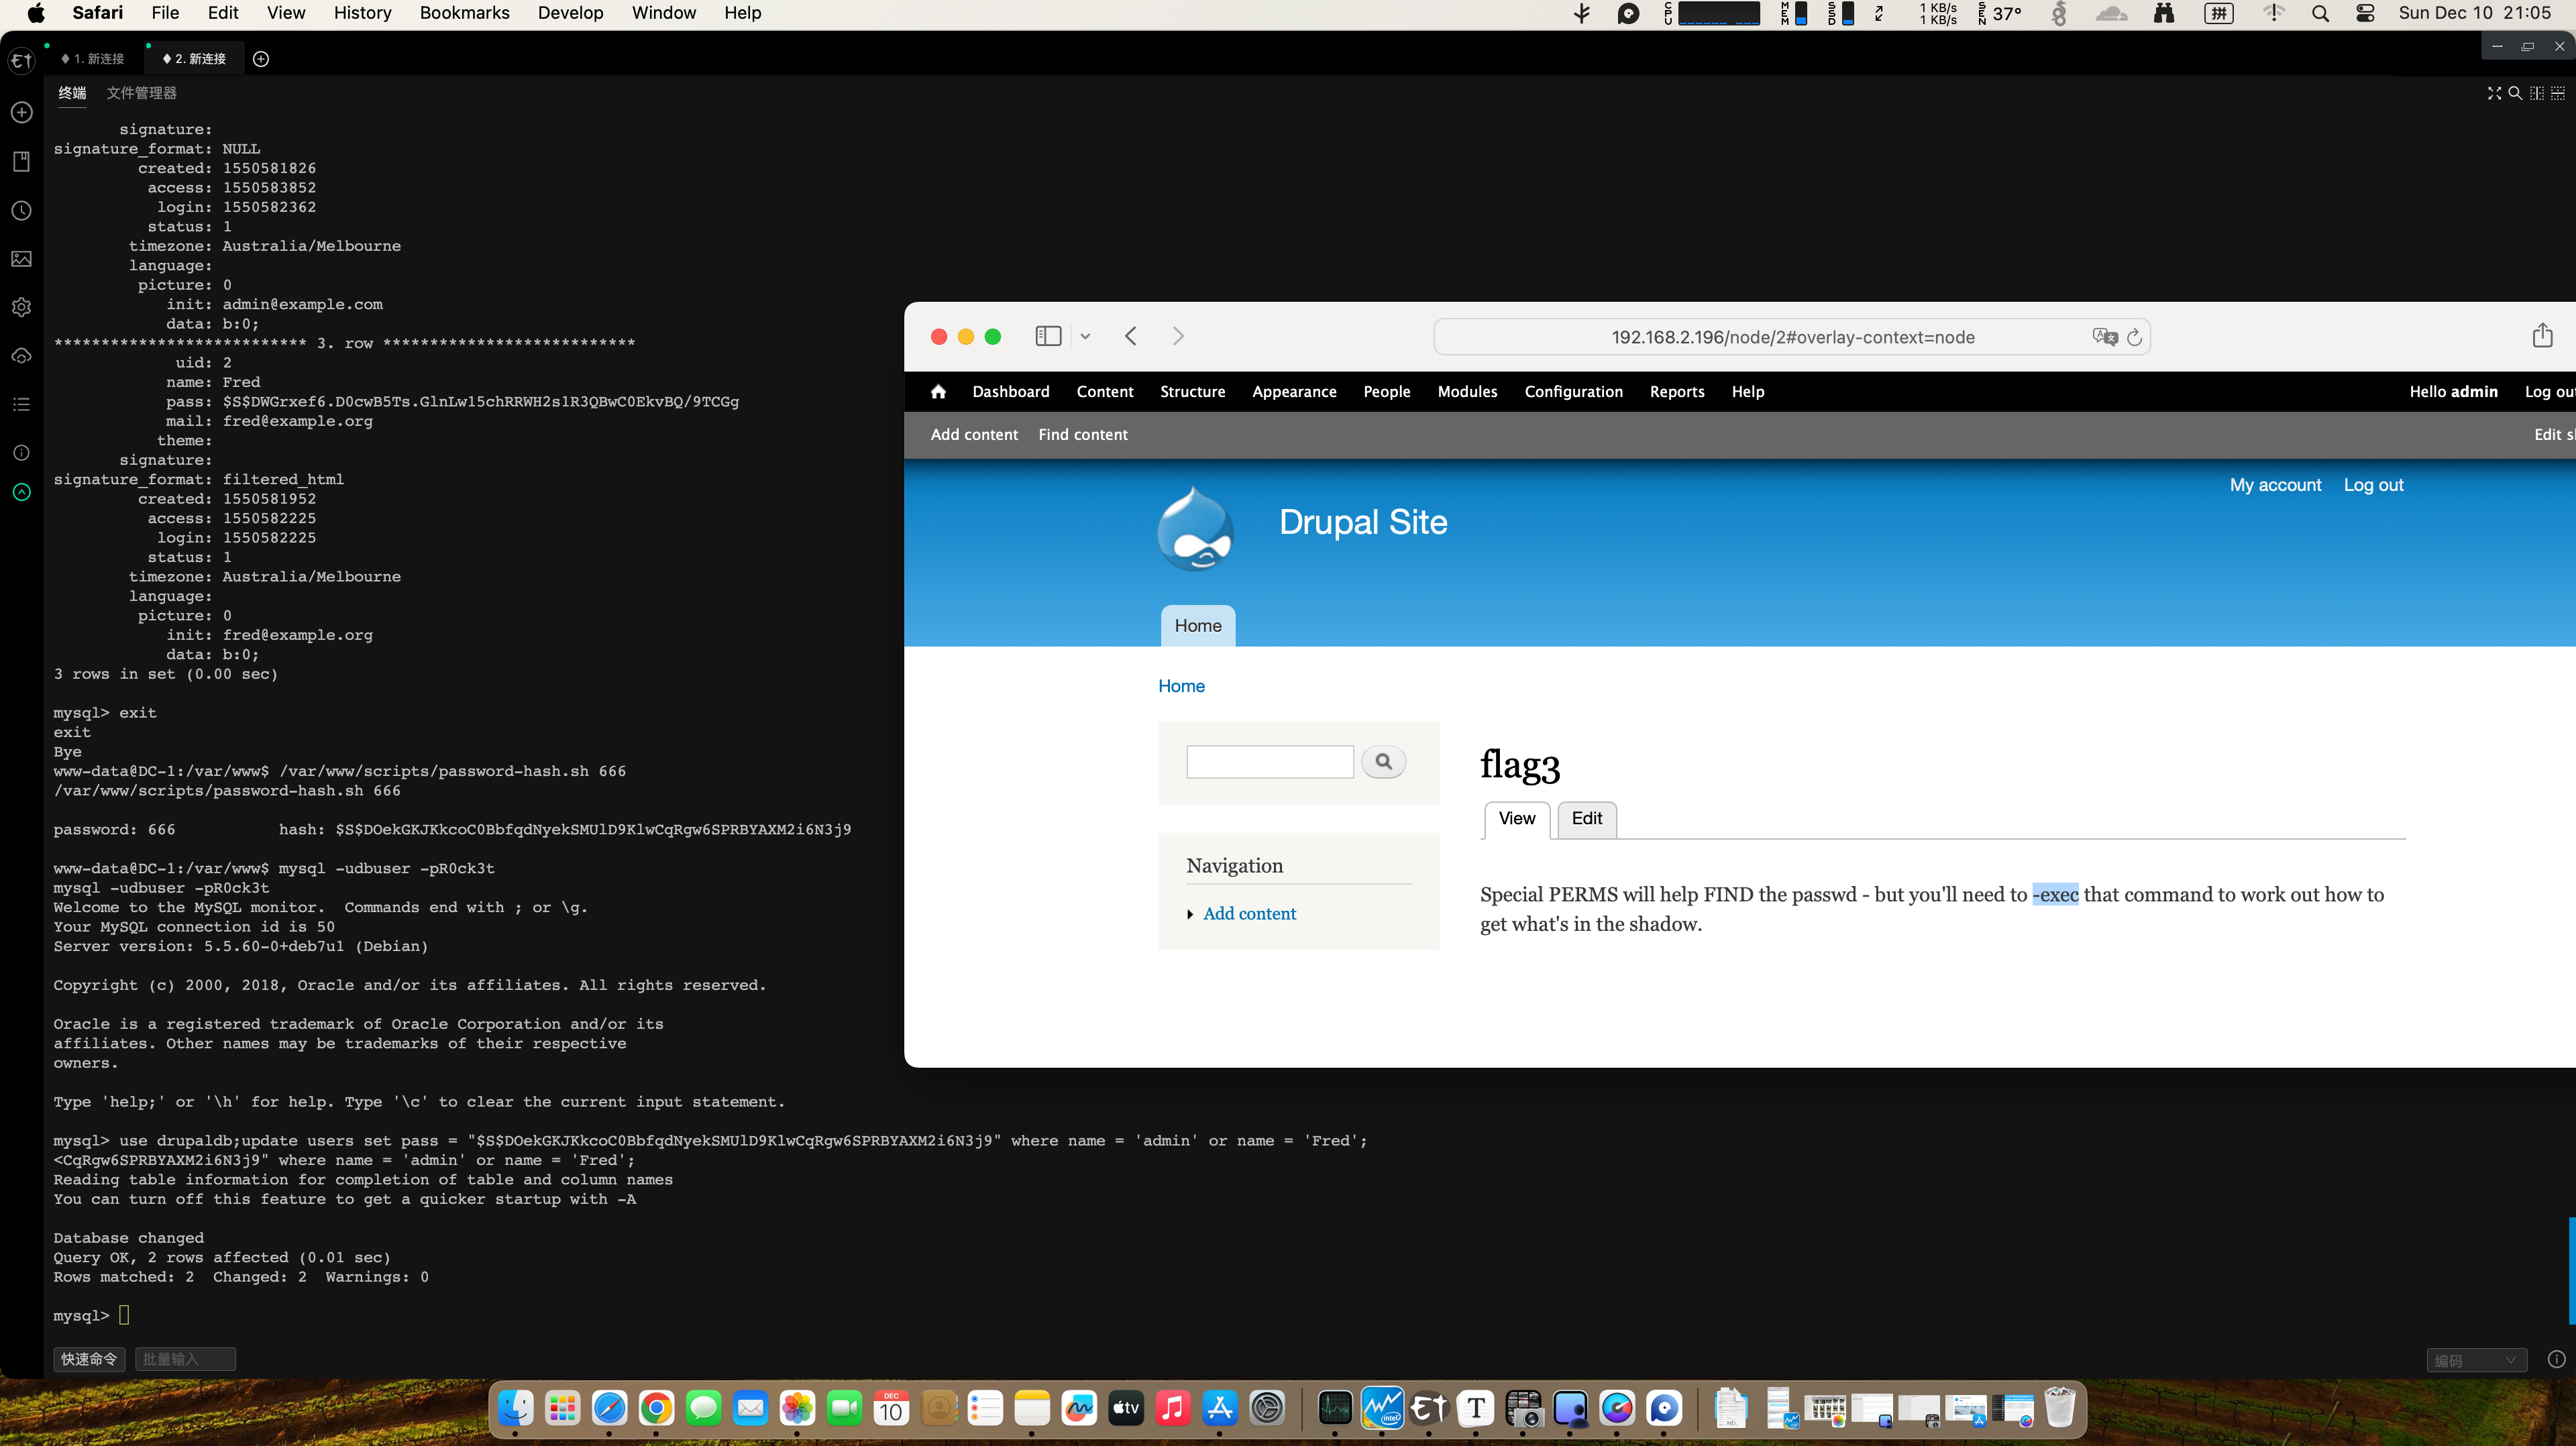Viewport: 2576px width, 1446px height.
Task: Click the terminal search magnifier icon
Action: pos(2514,93)
